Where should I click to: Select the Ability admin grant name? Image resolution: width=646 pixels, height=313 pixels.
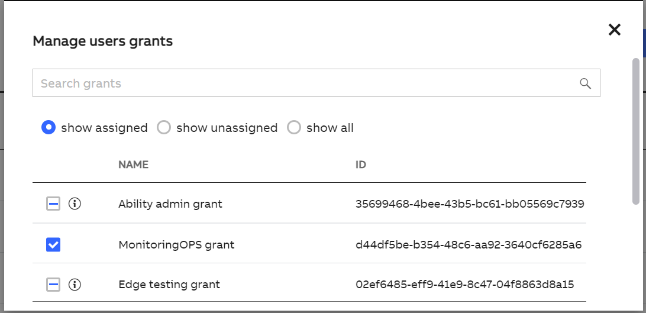pos(170,204)
